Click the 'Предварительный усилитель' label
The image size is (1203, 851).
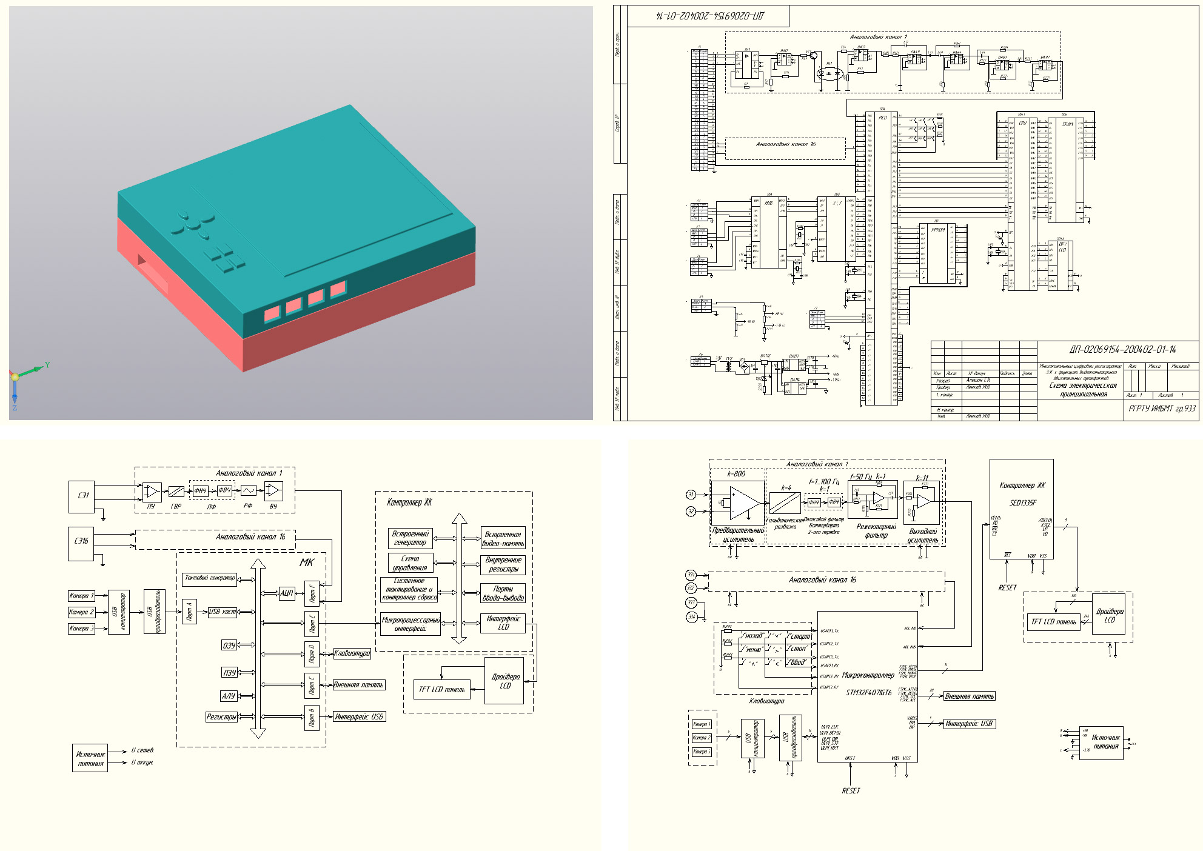pyautogui.click(x=738, y=535)
